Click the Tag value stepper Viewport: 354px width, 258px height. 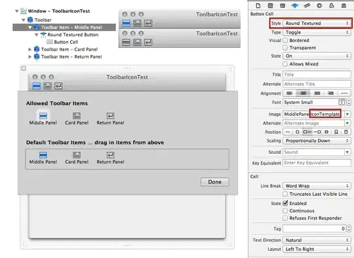[349, 229]
